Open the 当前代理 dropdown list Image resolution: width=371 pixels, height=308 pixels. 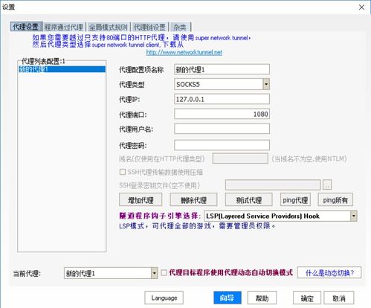click(154, 273)
